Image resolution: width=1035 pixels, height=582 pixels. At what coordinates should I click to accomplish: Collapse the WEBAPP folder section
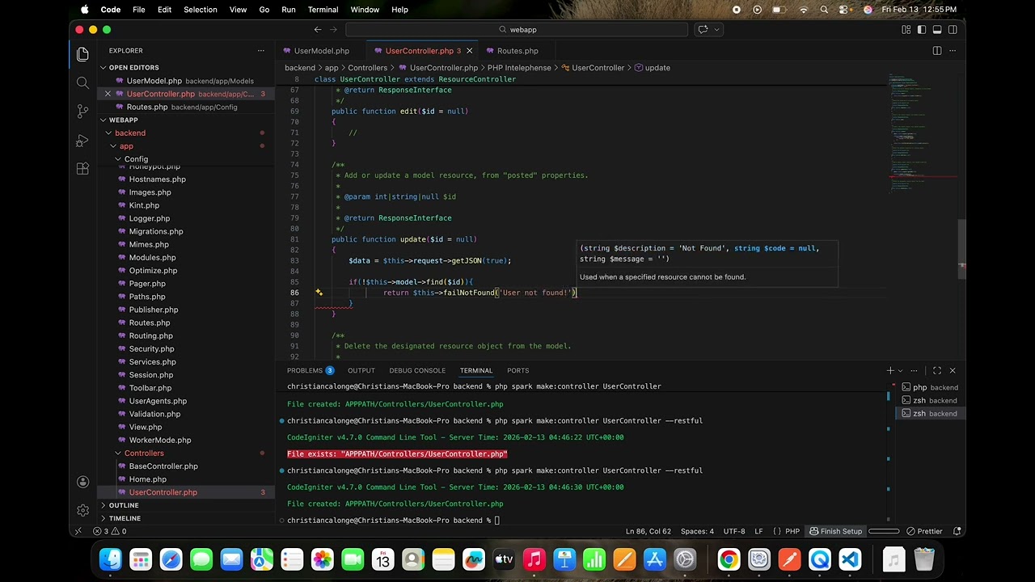pyautogui.click(x=123, y=120)
